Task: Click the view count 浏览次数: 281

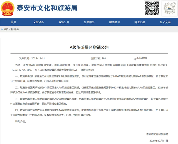Action: click(98, 59)
